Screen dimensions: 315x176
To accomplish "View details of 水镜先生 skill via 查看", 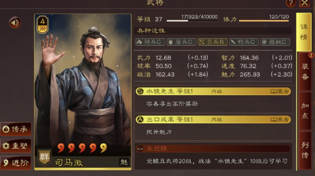I will tap(279, 92).
